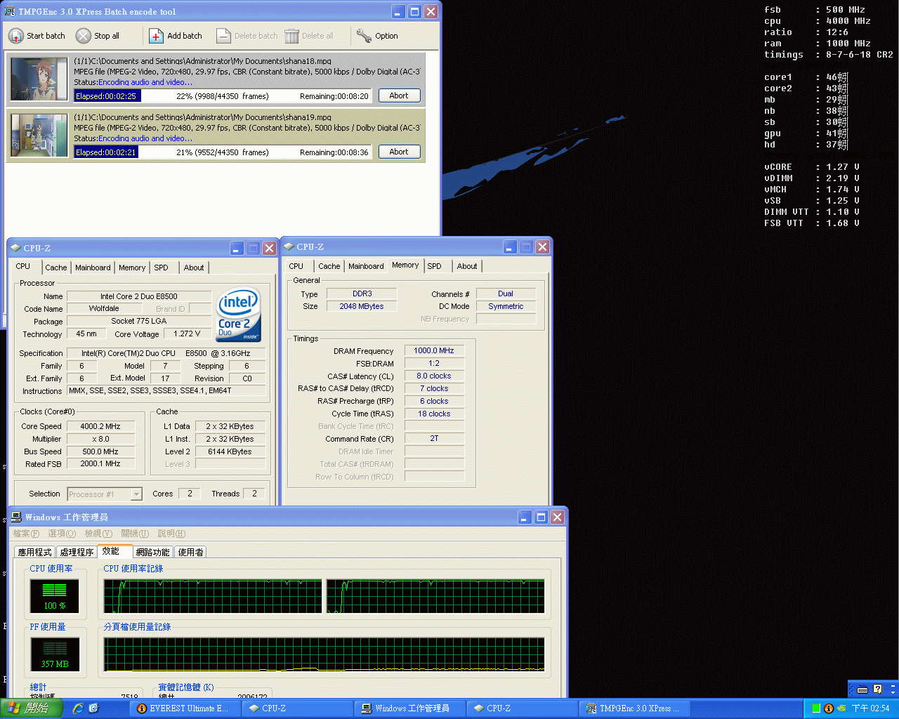The height and width of the screenshot is (719, 899).
Task: Open 說明(H) menu in Task Manager
Action: coord(171,534)
